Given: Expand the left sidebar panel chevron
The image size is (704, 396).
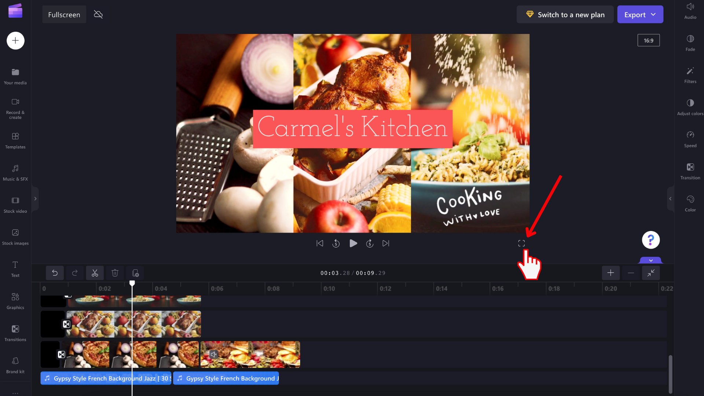Looking at the screenshot, I should pos(35,199).
